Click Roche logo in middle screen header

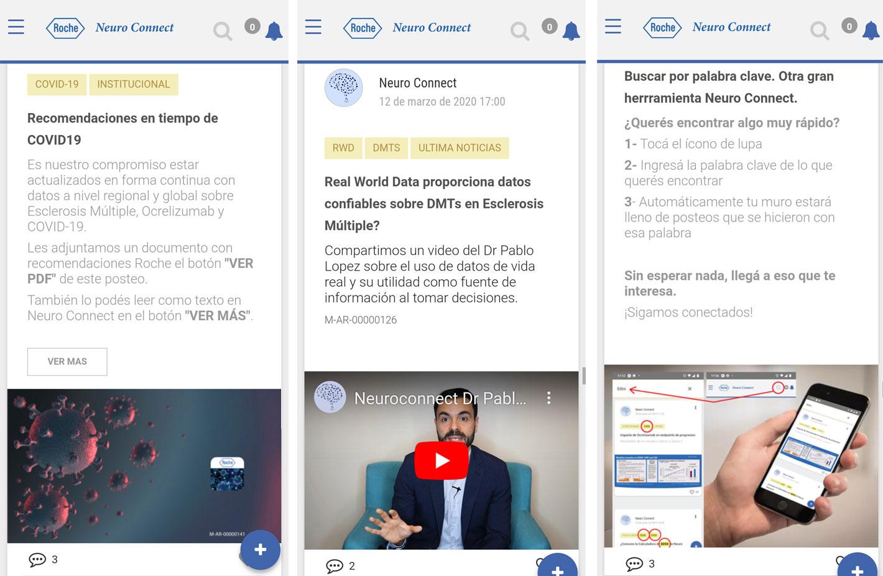click(x=363, y=28)
